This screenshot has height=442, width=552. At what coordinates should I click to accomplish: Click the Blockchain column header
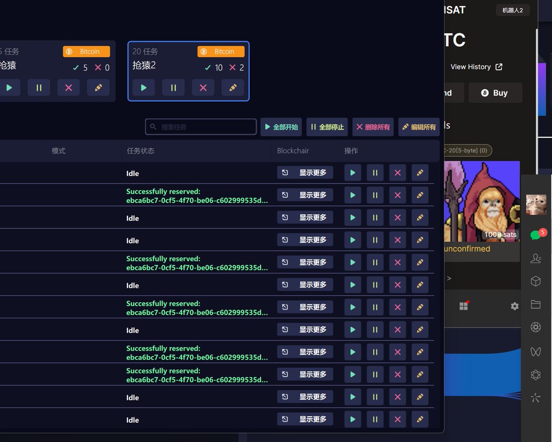tap(293, 151)
